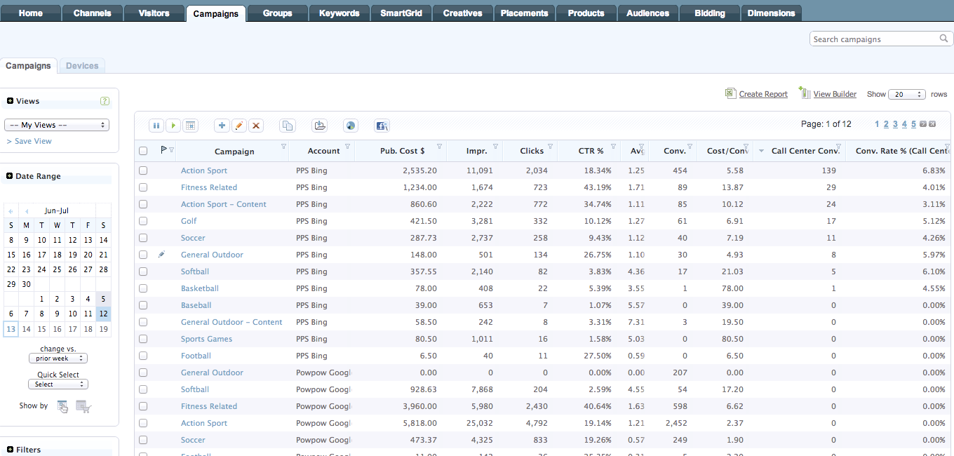This screenshot has height=456, width=954.
Task: Check the Baseball row checkbox
Action: pos(143,305)
